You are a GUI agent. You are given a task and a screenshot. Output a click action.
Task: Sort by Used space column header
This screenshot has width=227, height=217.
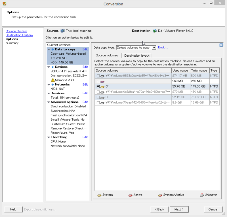[181, 71]
